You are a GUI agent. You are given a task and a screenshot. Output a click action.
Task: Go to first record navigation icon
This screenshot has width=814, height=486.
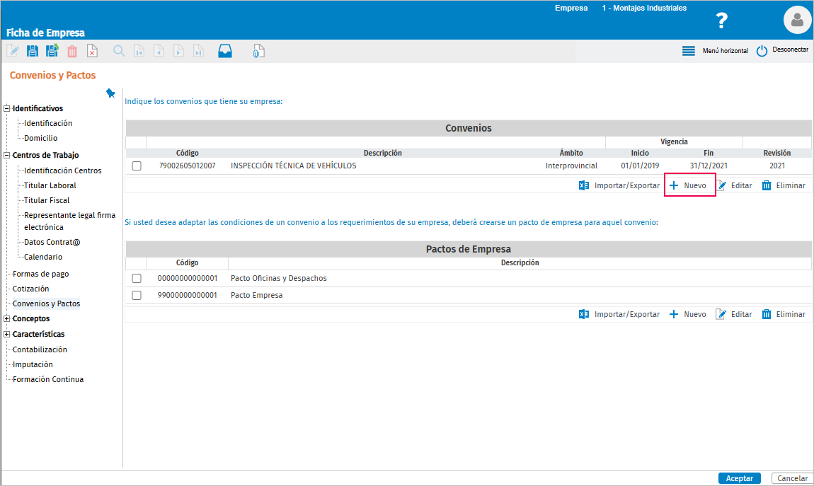click(139, 51)
